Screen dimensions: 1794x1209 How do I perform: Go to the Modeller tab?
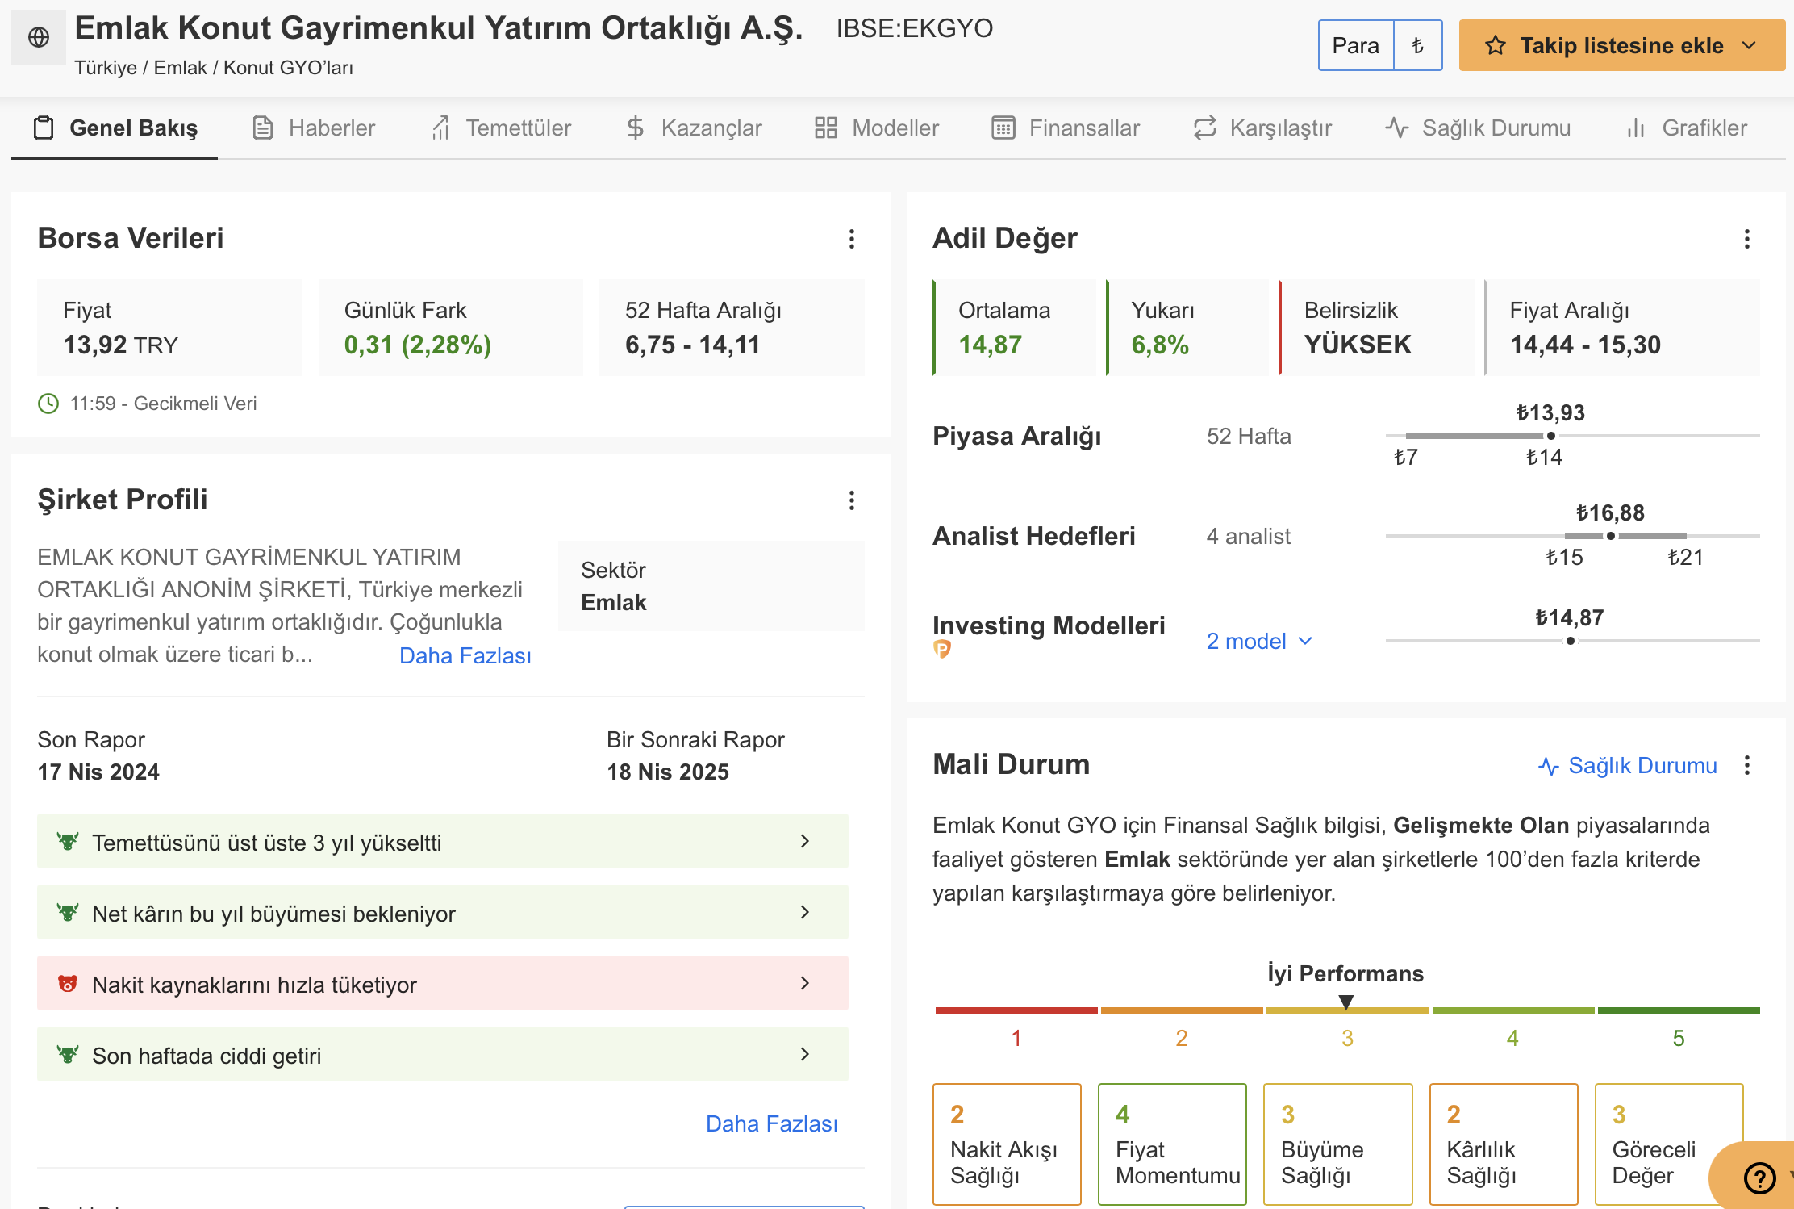tap(876, 128)
